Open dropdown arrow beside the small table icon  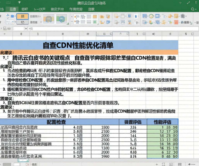[15, 22]
